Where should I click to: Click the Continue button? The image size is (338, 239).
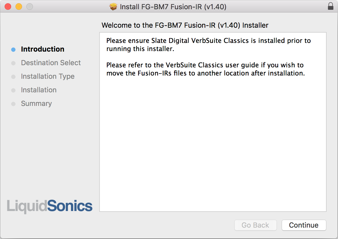(304, 225)
